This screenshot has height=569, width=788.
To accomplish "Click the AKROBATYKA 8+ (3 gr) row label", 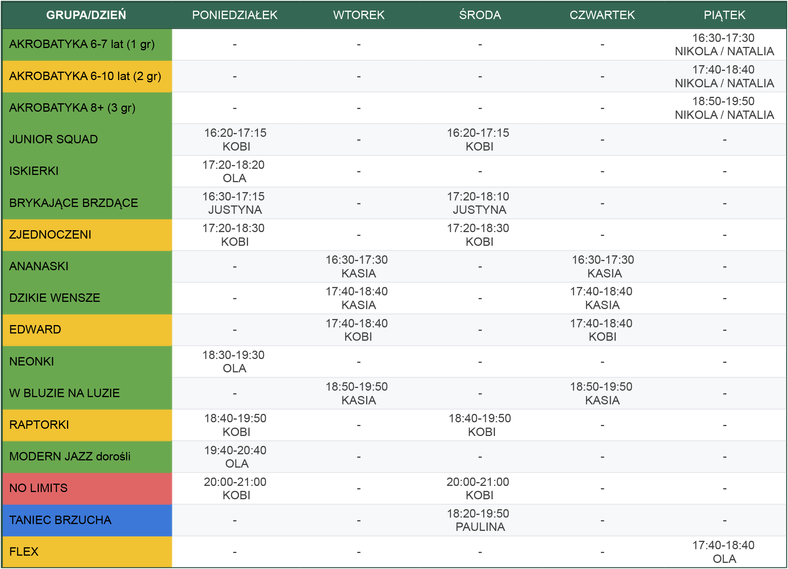I will click(87, 108).
